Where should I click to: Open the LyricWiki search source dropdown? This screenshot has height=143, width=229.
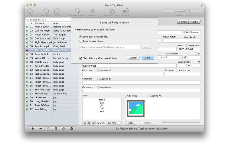114,123
